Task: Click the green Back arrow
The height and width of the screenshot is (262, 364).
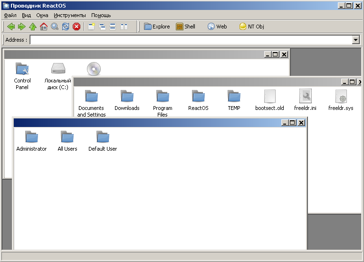Action: pos(11,27)
